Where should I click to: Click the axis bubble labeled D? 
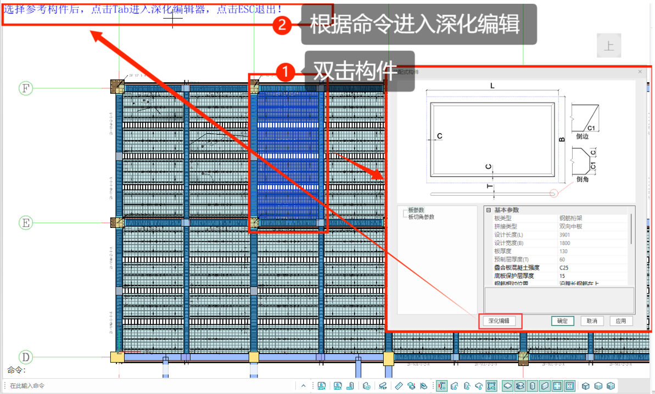[x=26, y=357]
